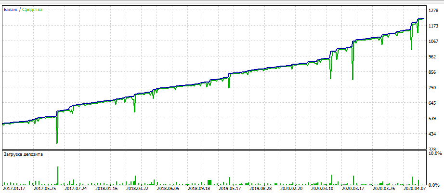Select the 856 value on price axis
The width and height of the screenshot is (444, 193).
click(x=432, y=72)
